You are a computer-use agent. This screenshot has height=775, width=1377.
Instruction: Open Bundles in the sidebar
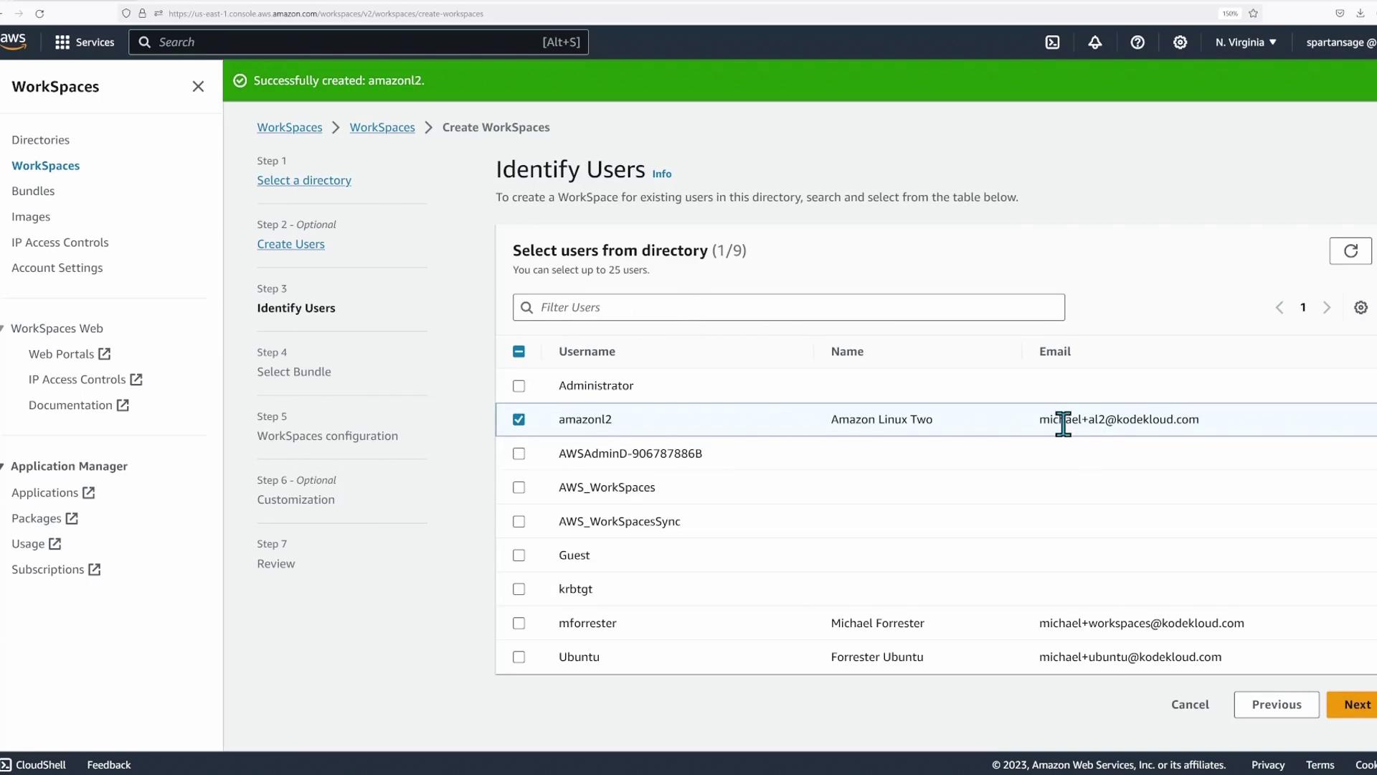[x=33, y=191]
